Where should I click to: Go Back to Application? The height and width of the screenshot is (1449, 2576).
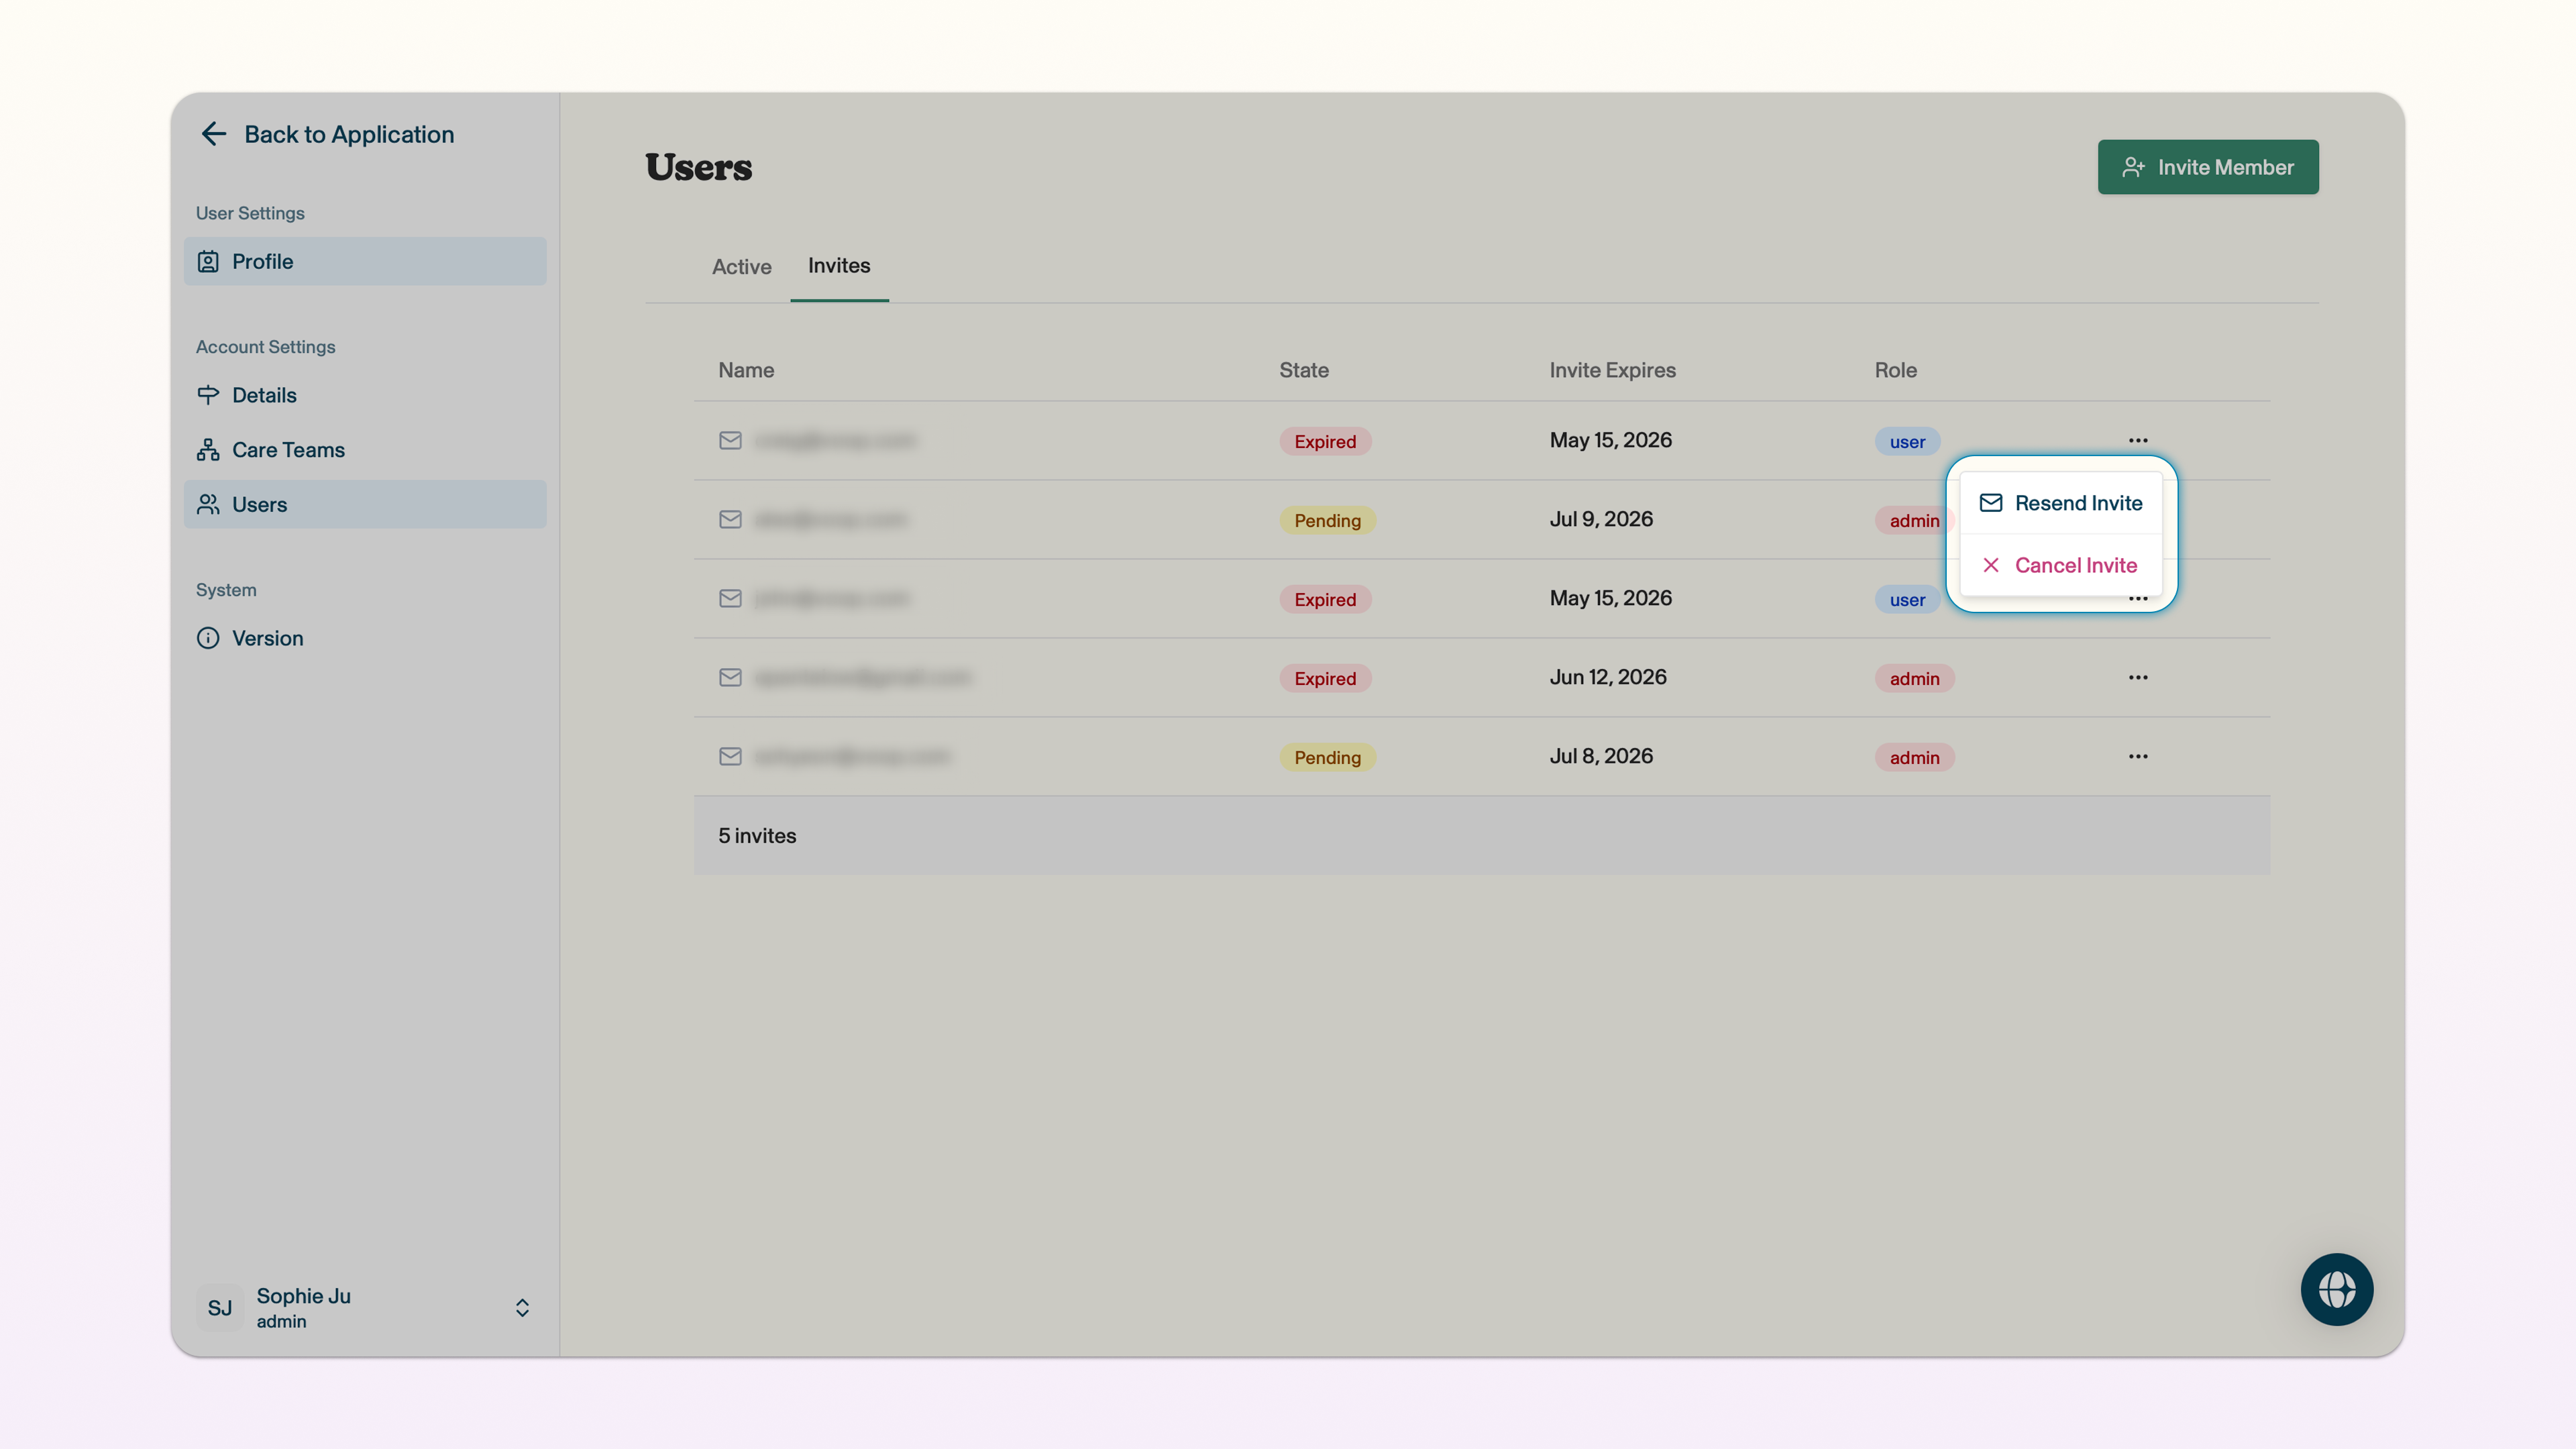327,134
